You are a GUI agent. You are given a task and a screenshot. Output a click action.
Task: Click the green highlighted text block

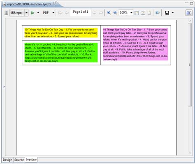coord(61,53)
